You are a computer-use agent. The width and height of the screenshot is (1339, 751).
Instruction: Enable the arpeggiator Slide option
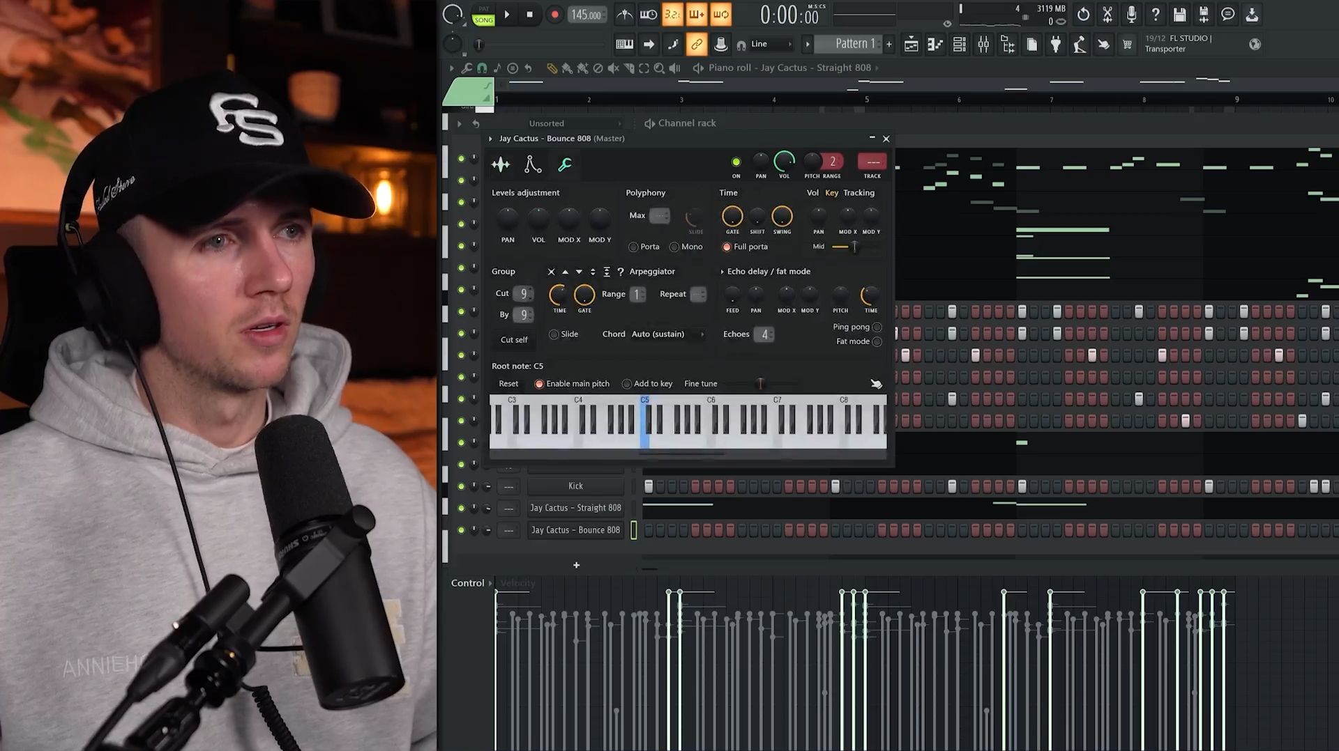[x=563, y=334]
